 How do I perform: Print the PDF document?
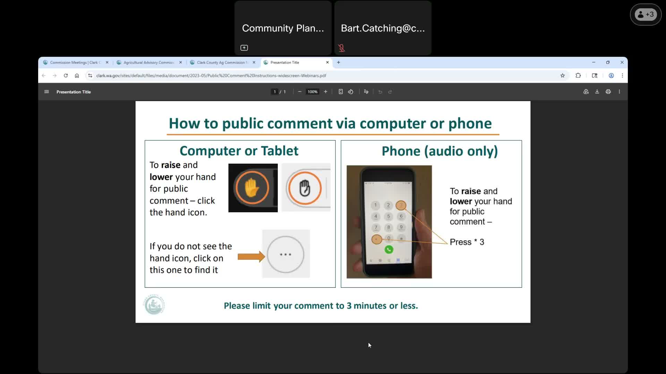608,92
